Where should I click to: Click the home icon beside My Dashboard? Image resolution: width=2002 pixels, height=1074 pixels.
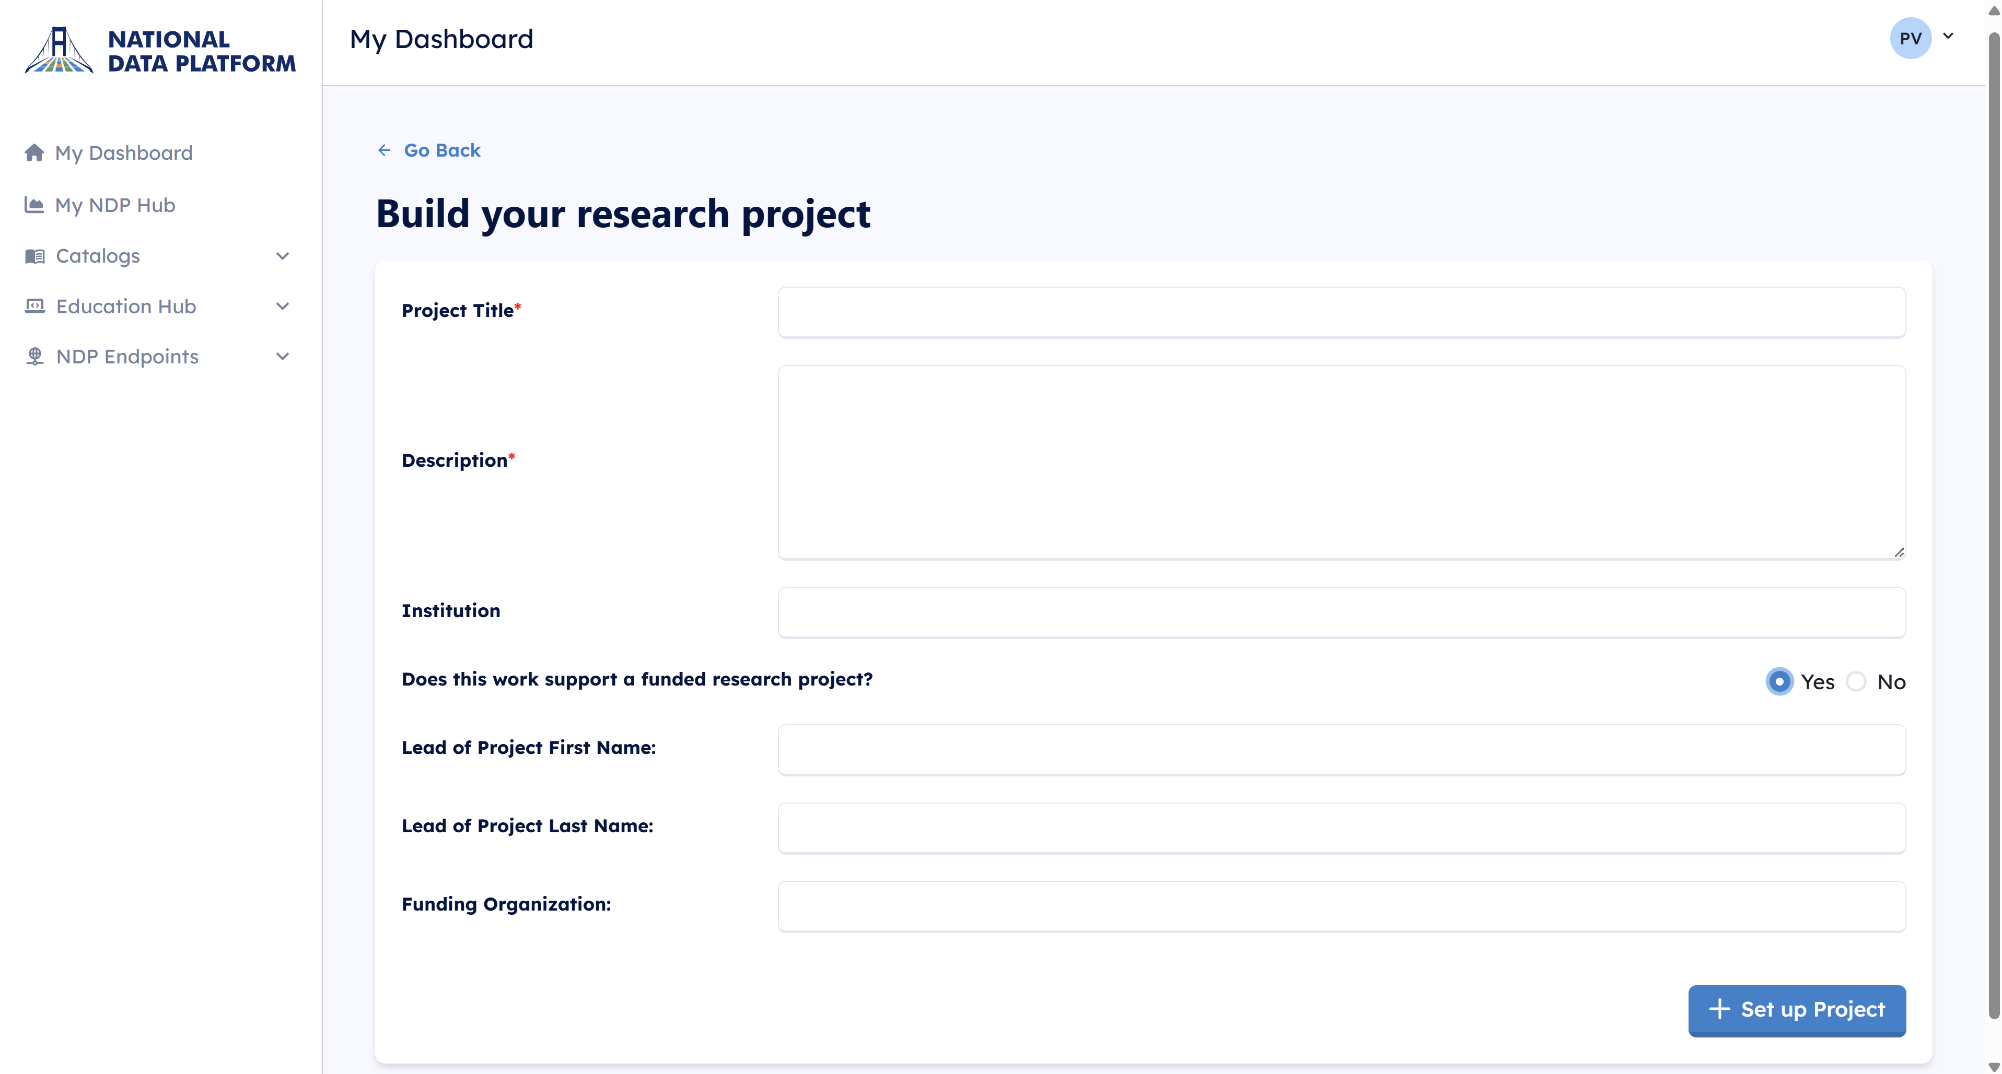(x=34, y=152)
